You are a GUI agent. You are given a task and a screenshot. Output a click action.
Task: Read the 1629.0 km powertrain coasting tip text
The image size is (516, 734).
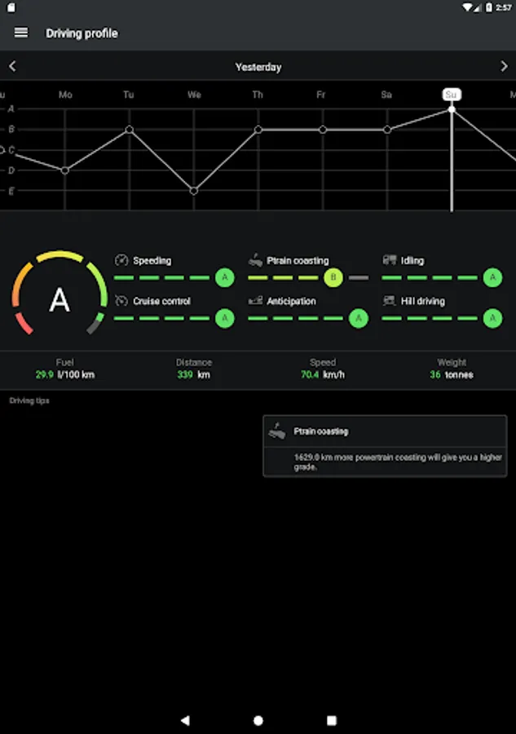398,462
